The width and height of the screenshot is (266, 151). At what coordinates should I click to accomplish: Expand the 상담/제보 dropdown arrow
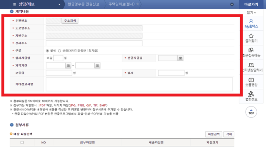pos(59,4)
